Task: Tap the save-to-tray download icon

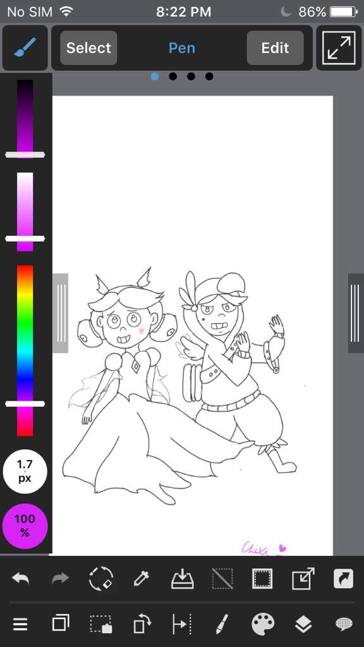Action: [x=182, y=579]
